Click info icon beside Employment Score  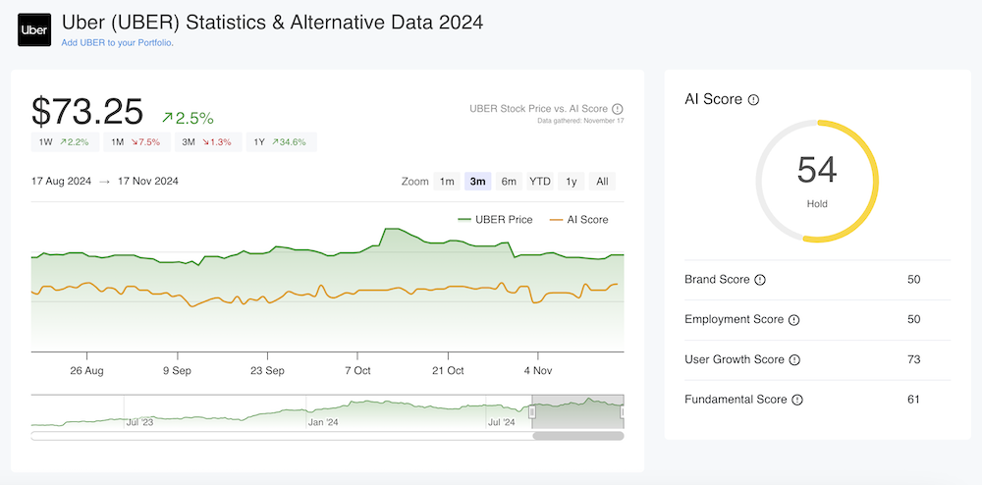tap(793, 320)
